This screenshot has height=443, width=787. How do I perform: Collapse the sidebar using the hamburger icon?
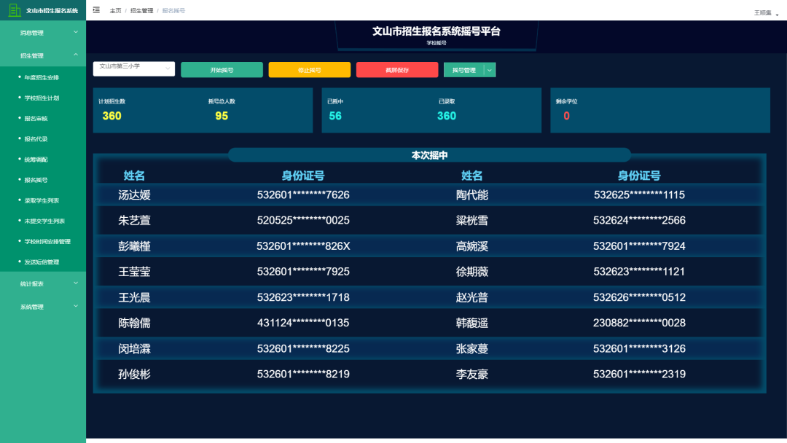(x=95, y=9)
